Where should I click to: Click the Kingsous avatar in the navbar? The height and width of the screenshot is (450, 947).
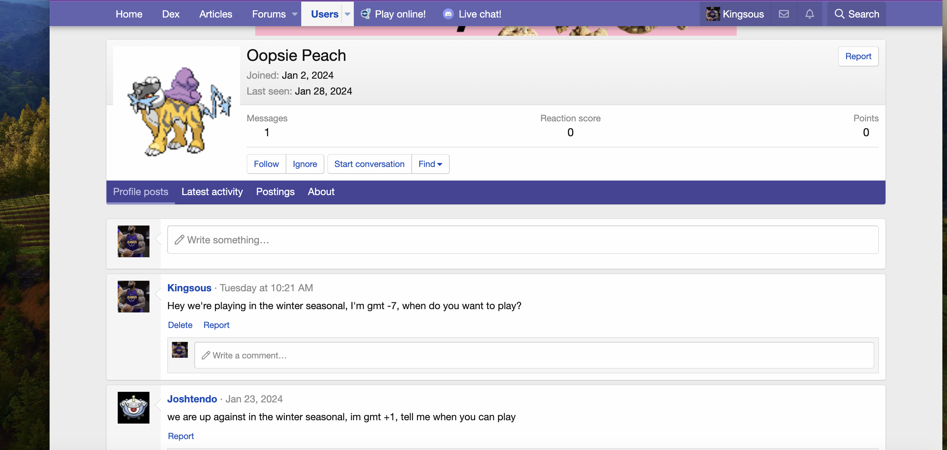point(713,14)
